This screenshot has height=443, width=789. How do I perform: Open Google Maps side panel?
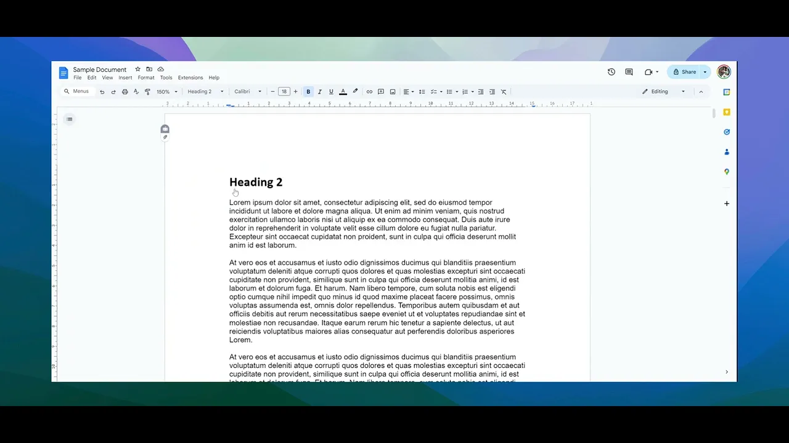point(727,172)
